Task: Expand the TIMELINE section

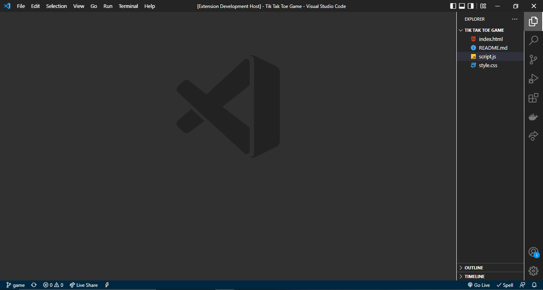Action: pyautogui.click(x=490, y=276)
